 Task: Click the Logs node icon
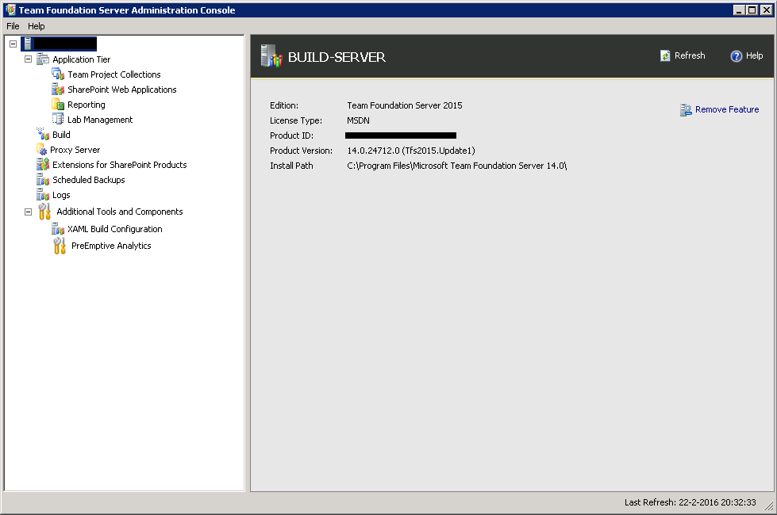pyautogui.click(x=43, y=195)
